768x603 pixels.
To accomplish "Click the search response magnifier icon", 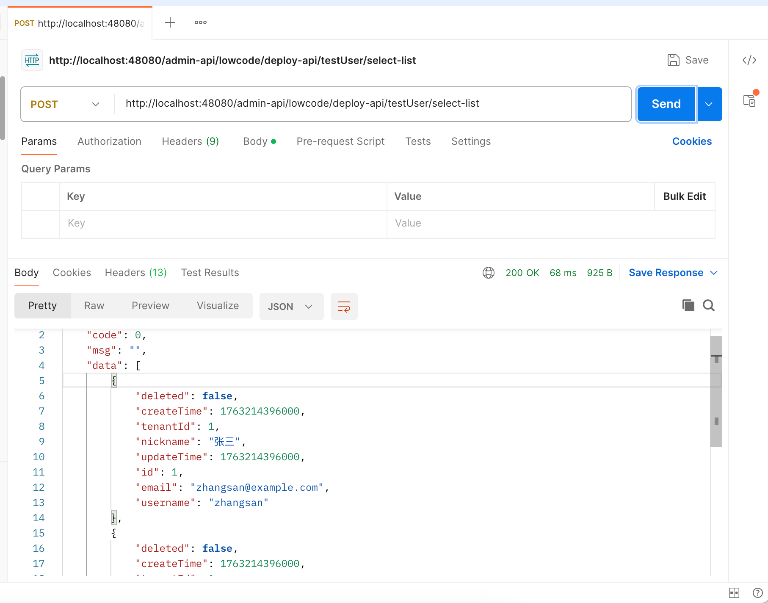I will (x=709, y=305).
